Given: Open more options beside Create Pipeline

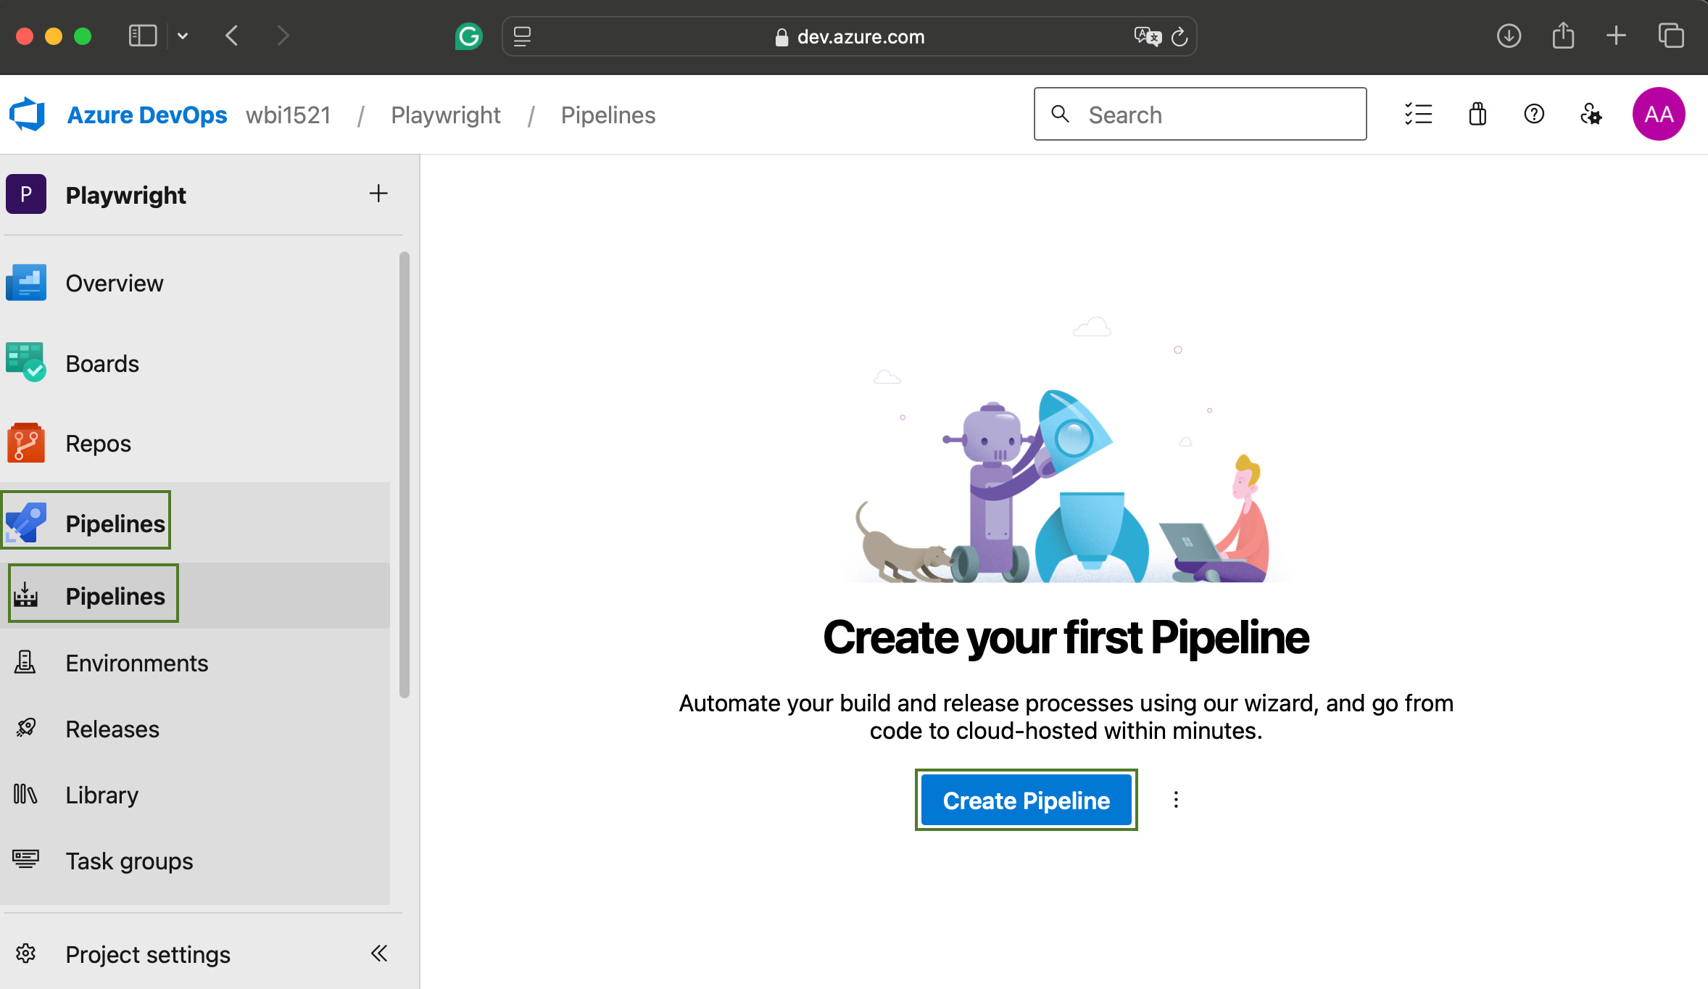Looking at the screenshot, I should [x=1176, y=800].
